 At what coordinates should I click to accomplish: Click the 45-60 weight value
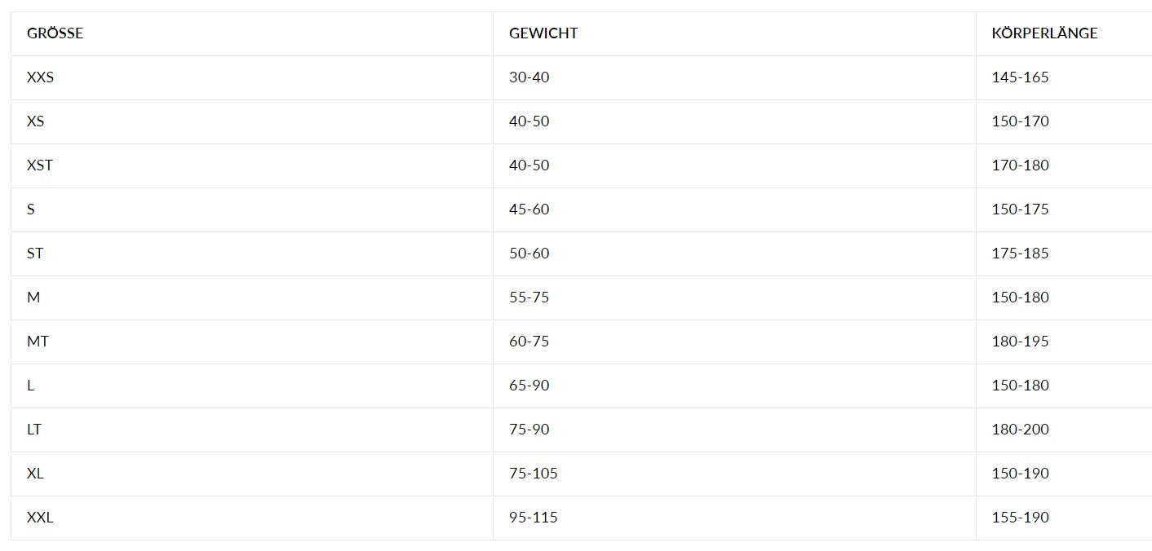(x=529, y=209)
